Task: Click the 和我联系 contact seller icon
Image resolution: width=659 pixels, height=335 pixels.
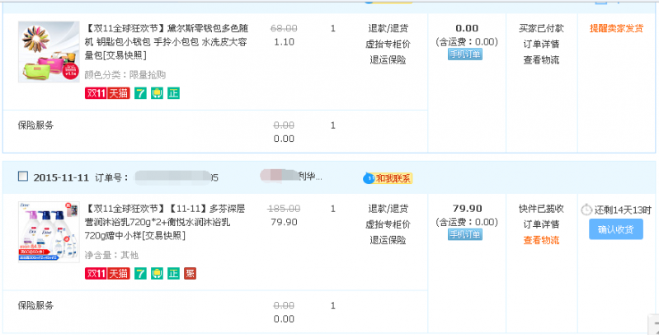Action: coord(387,177)
